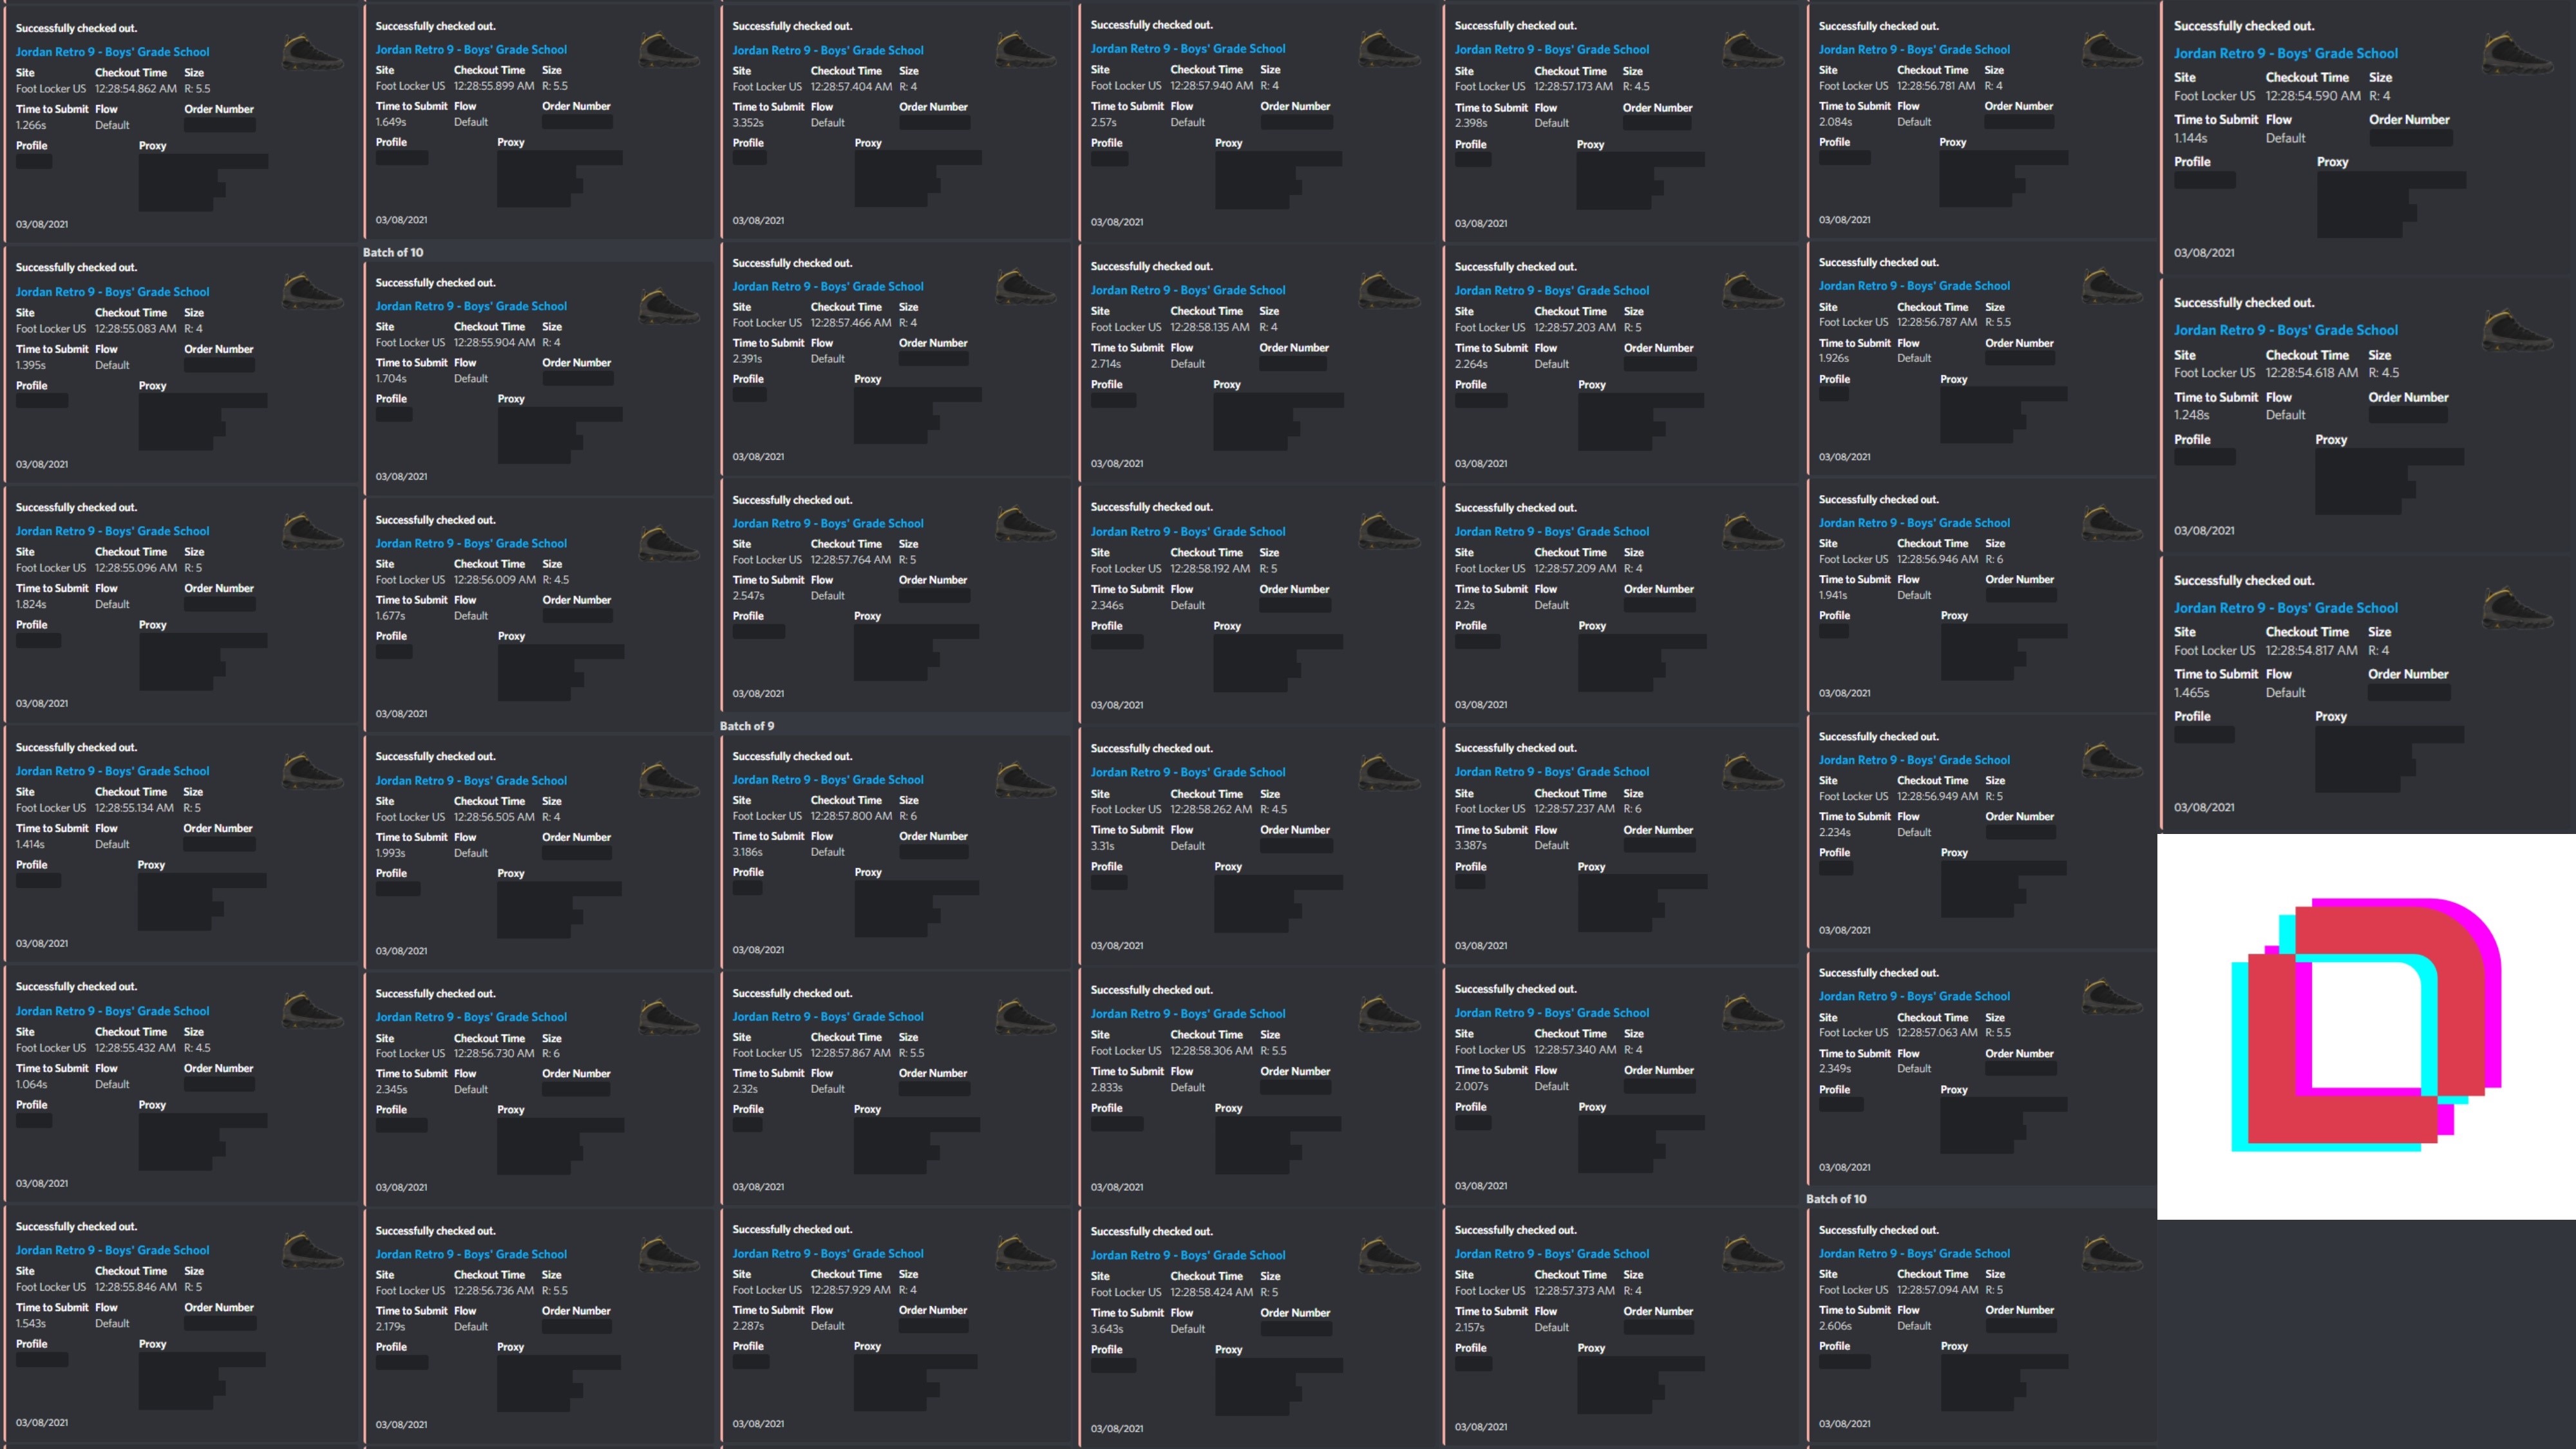Viewport: 2576px width, 1449px height.
Task: Select time to submit value '3.643s'
Action: pyautogui.click(x=1107, y=1329)
